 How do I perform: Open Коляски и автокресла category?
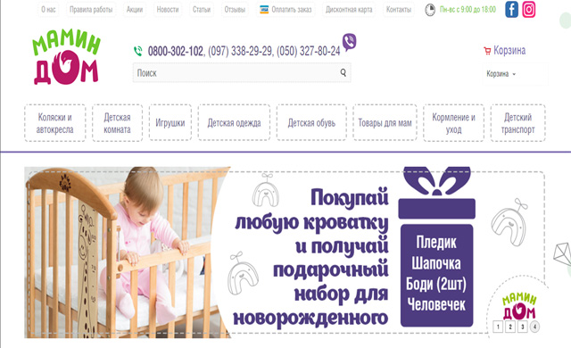coord(55,123)
